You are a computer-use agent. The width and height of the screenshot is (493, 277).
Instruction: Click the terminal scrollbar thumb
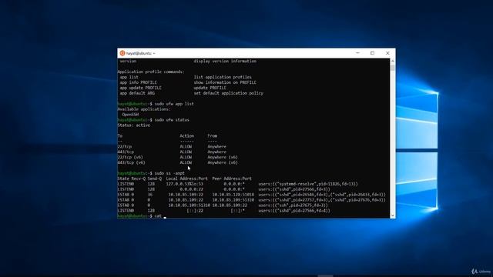(392, 68)
